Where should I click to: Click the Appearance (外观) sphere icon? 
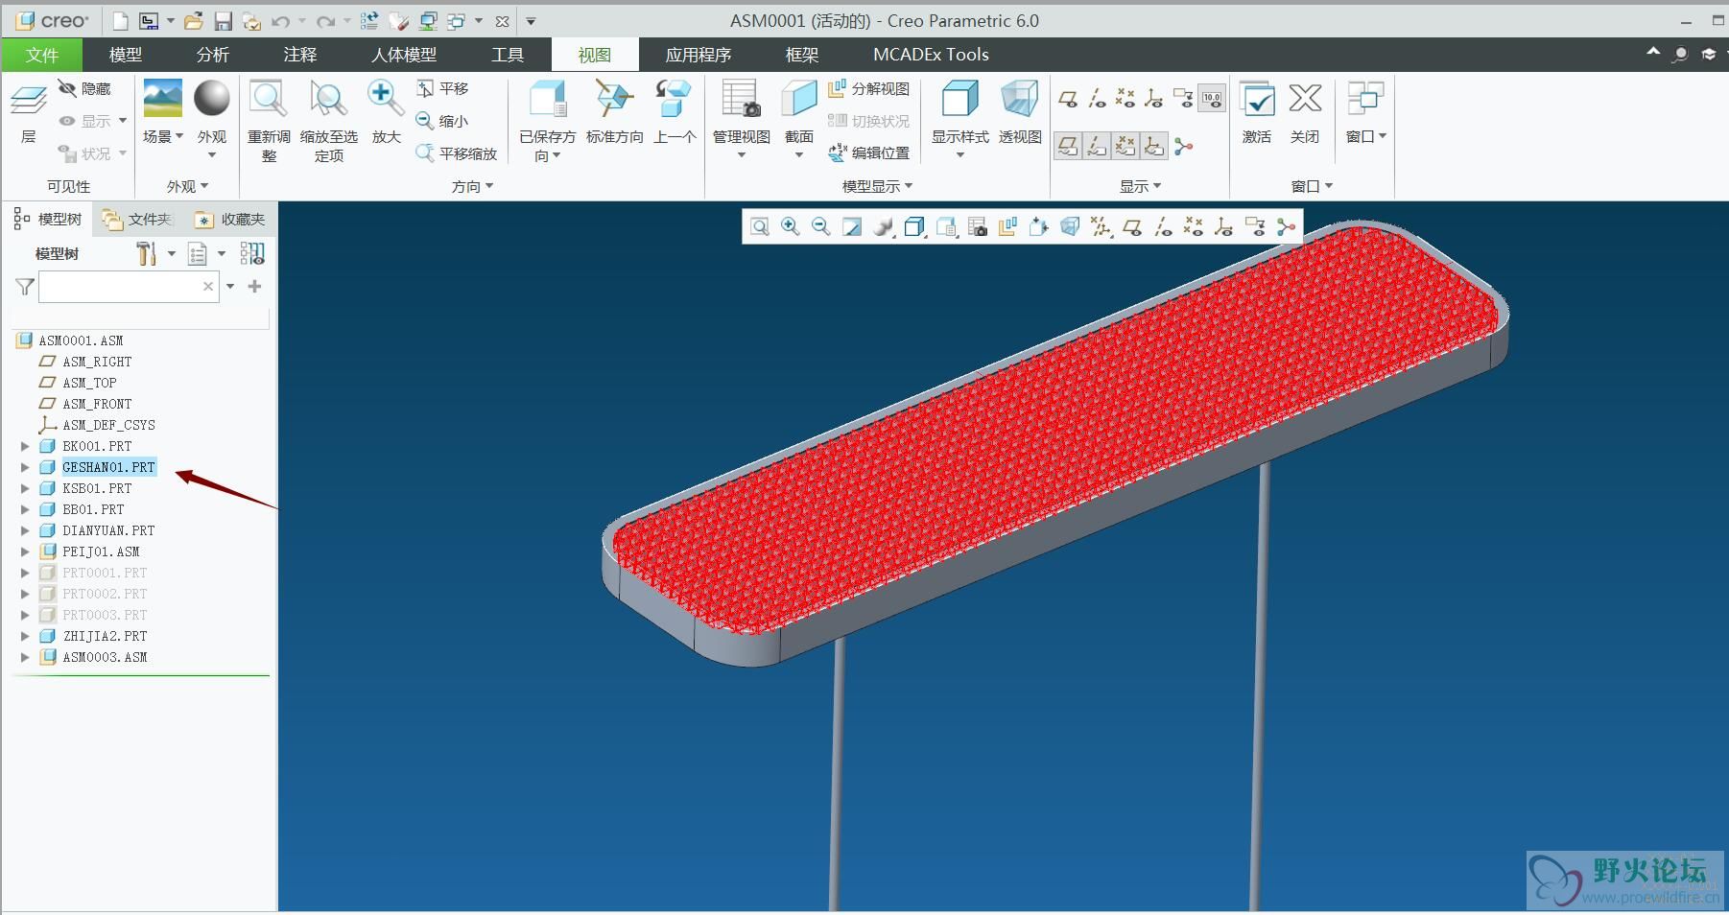(x=212, y=98)
